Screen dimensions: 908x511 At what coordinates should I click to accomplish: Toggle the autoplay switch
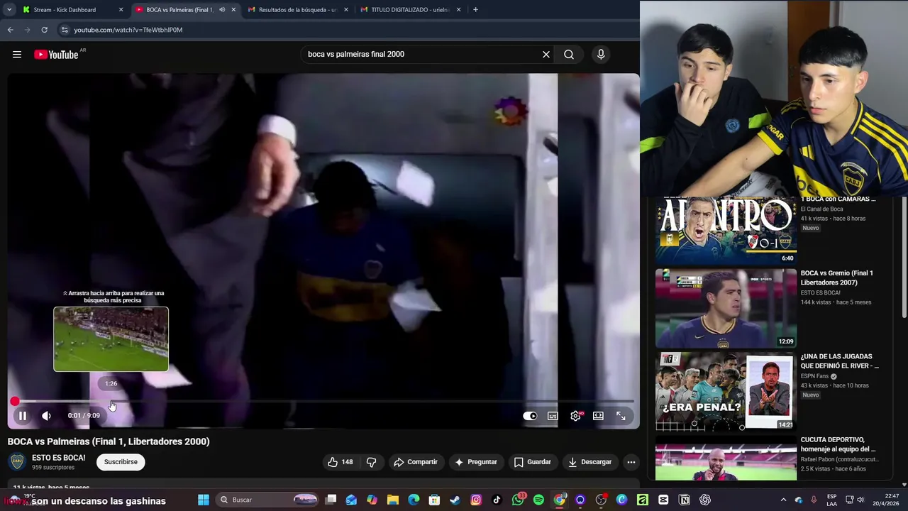click(x=530, y=416)
